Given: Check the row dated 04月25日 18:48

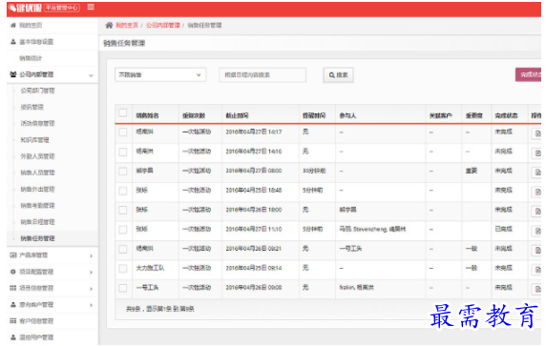Looking at the screenshot, I should (x=122, y=191).
